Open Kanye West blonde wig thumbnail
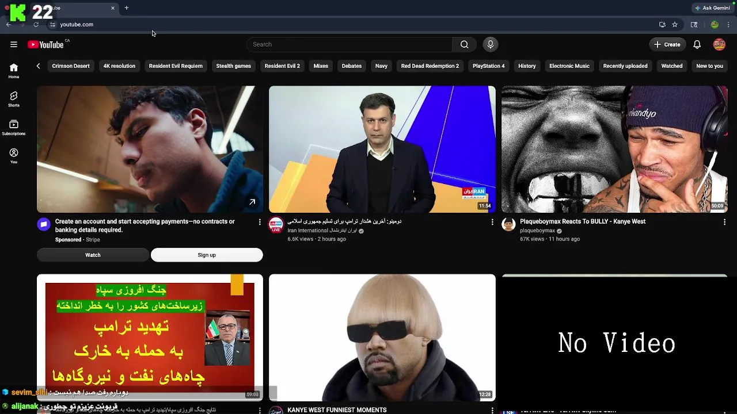 (382, 338)
